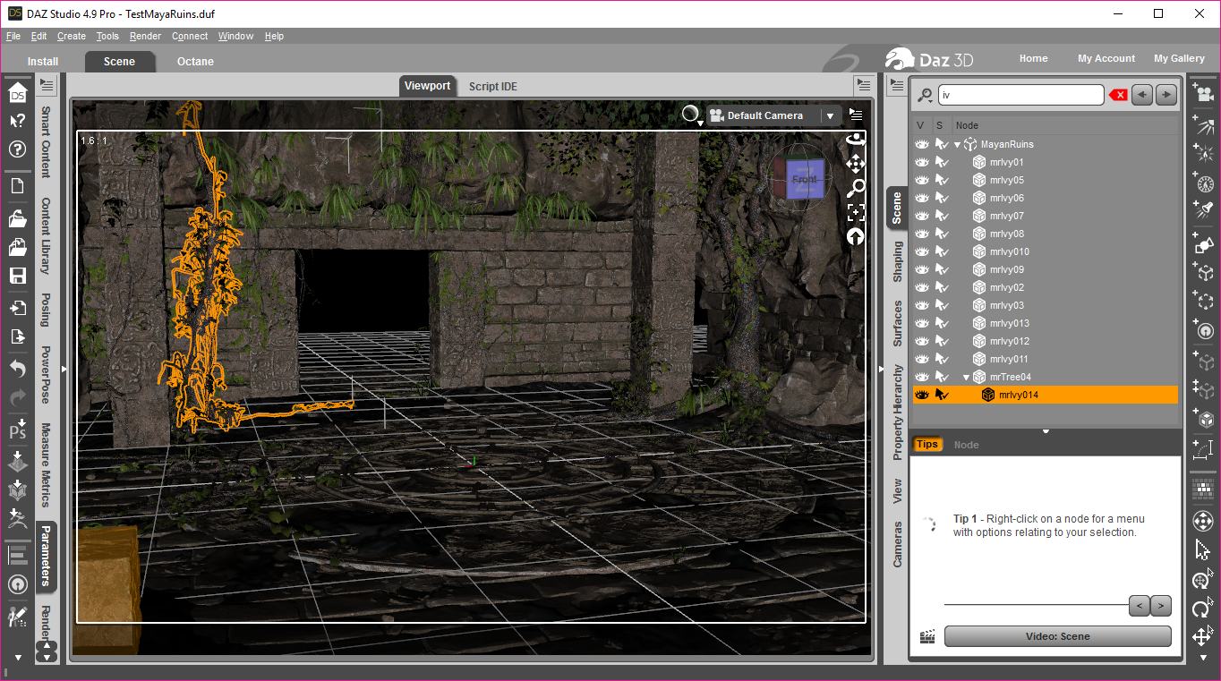Image resolution: width=1221 pixels, height=681 pixels.
Task: Open the left pane options menu
Action: 47,84
